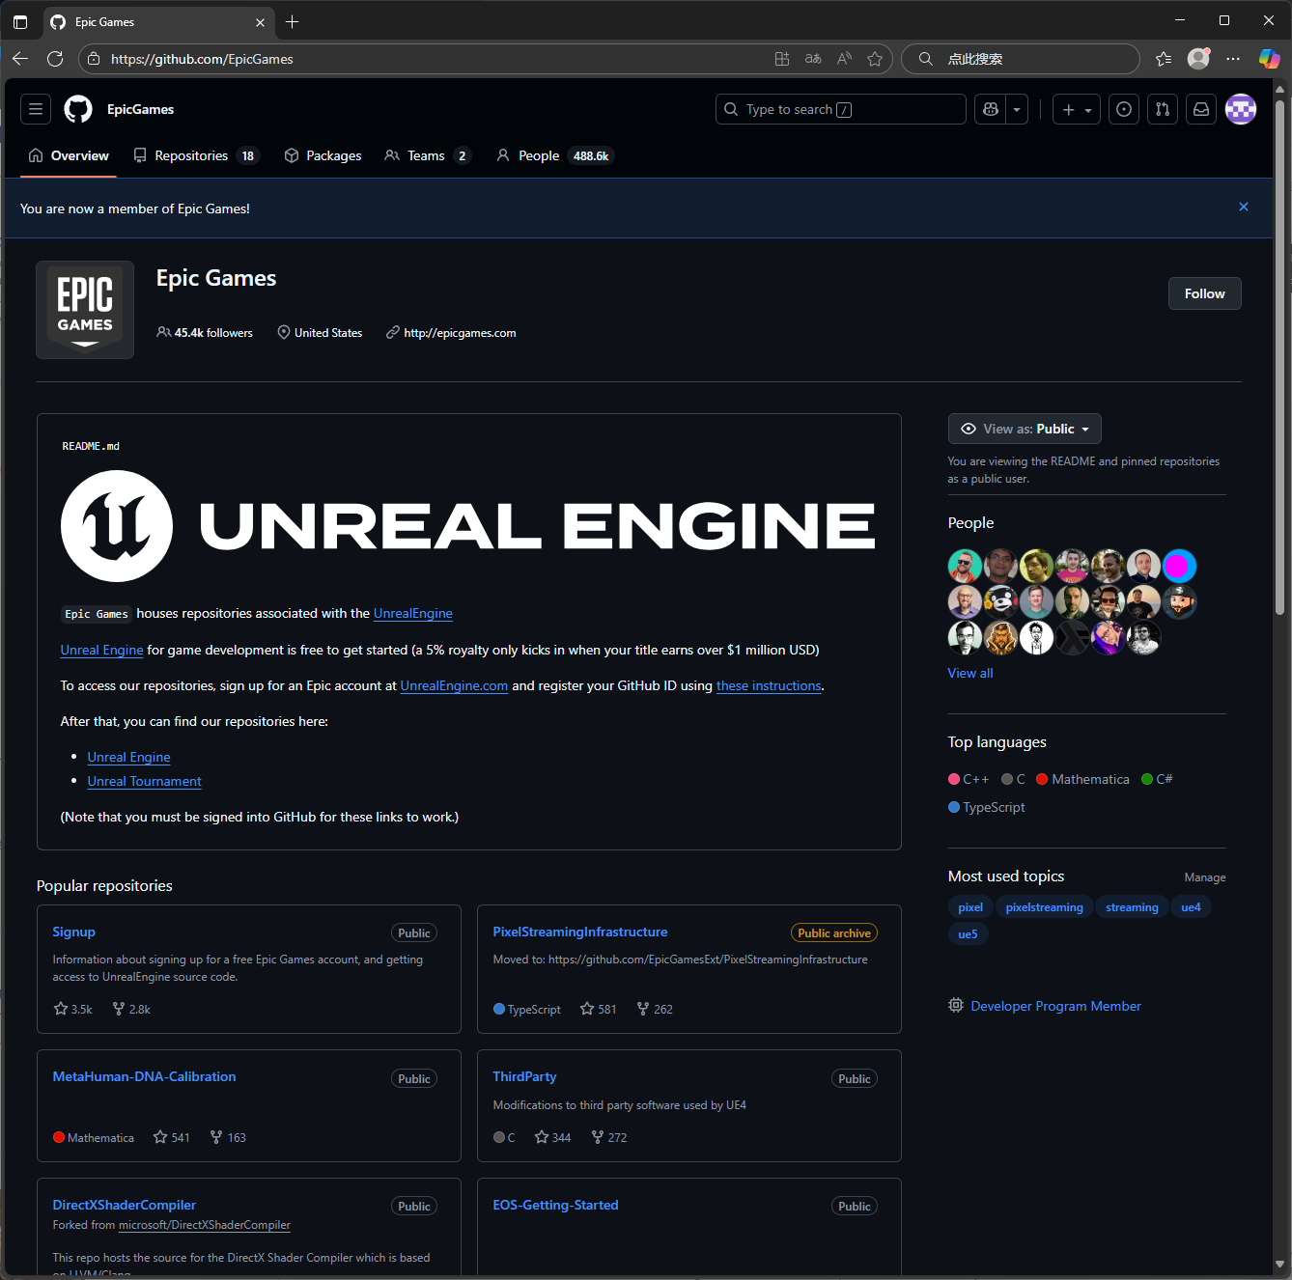Screen dimensions: 1292x1280
Task: Click the first member avatar in People
Action: pyautogui.click(x=965, y=566)
